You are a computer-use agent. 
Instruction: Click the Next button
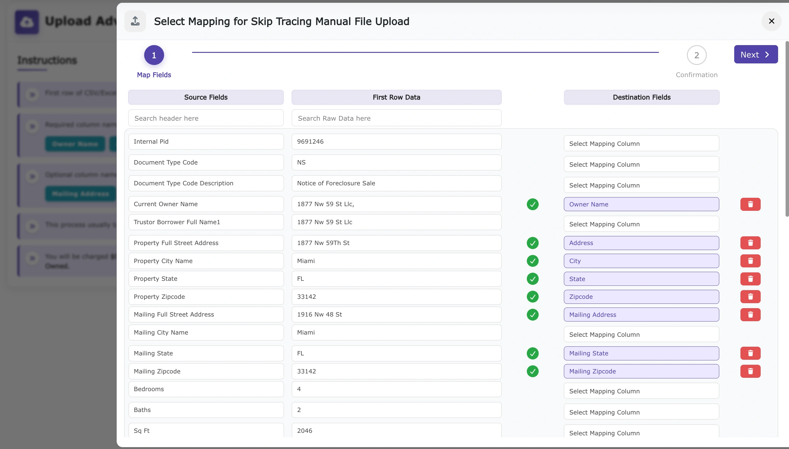[756, 54]
